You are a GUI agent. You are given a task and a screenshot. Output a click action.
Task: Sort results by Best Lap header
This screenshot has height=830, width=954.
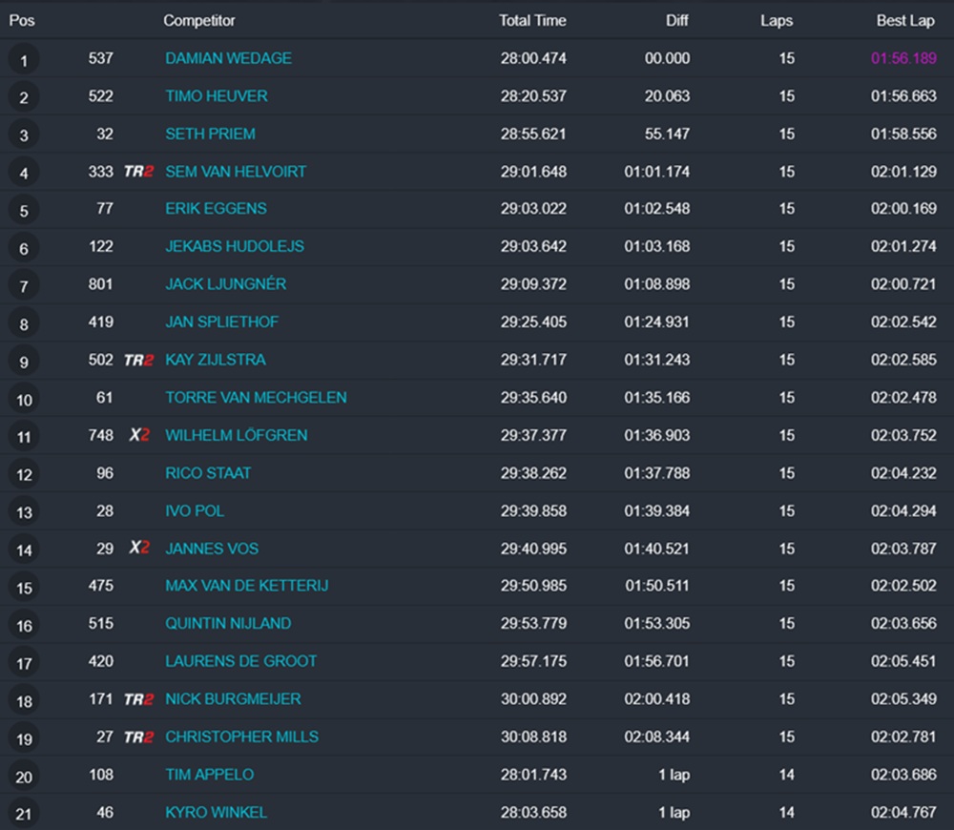point(906,20)
